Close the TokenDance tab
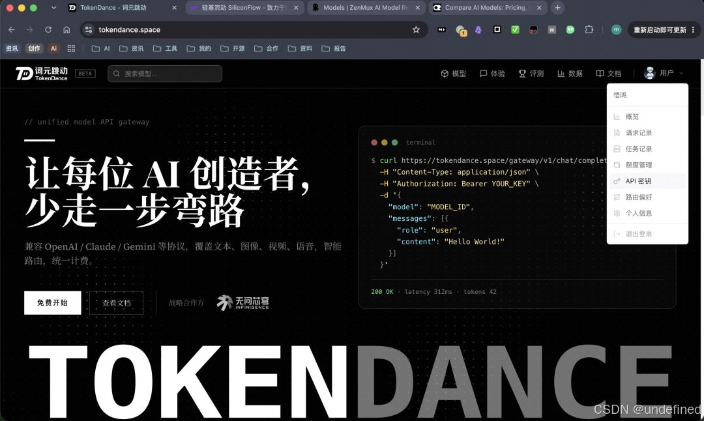The image size is (704, 421). 174,8
